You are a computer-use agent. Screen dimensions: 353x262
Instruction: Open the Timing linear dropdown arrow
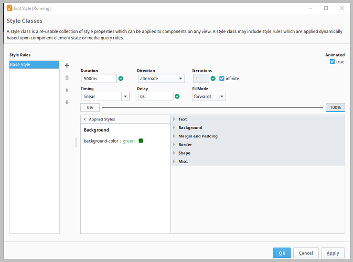point(125,96)
